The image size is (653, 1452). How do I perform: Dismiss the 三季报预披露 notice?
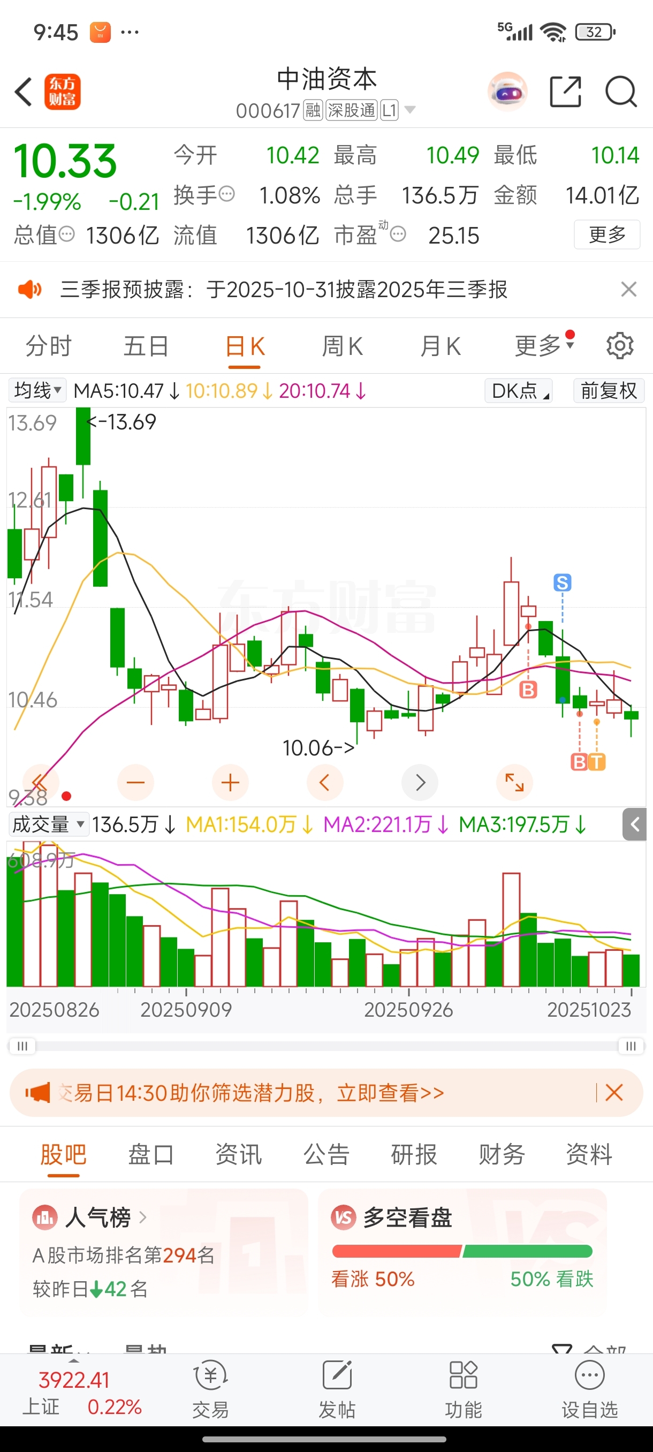pos(629,290)
